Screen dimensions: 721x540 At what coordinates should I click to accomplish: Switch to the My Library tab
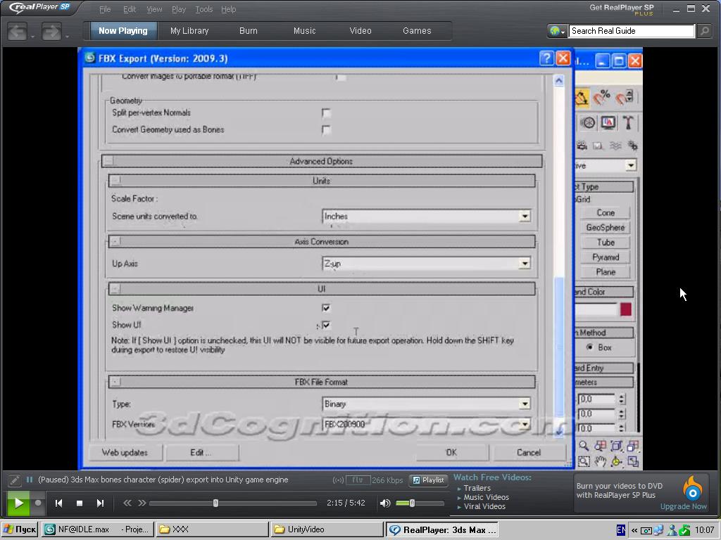click(189, 31)
